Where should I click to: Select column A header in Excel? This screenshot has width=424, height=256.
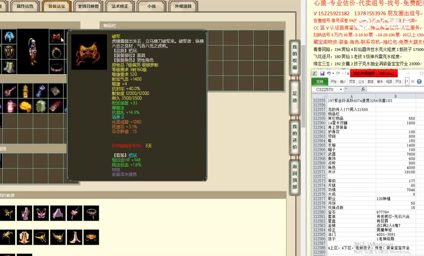point(352,96)
